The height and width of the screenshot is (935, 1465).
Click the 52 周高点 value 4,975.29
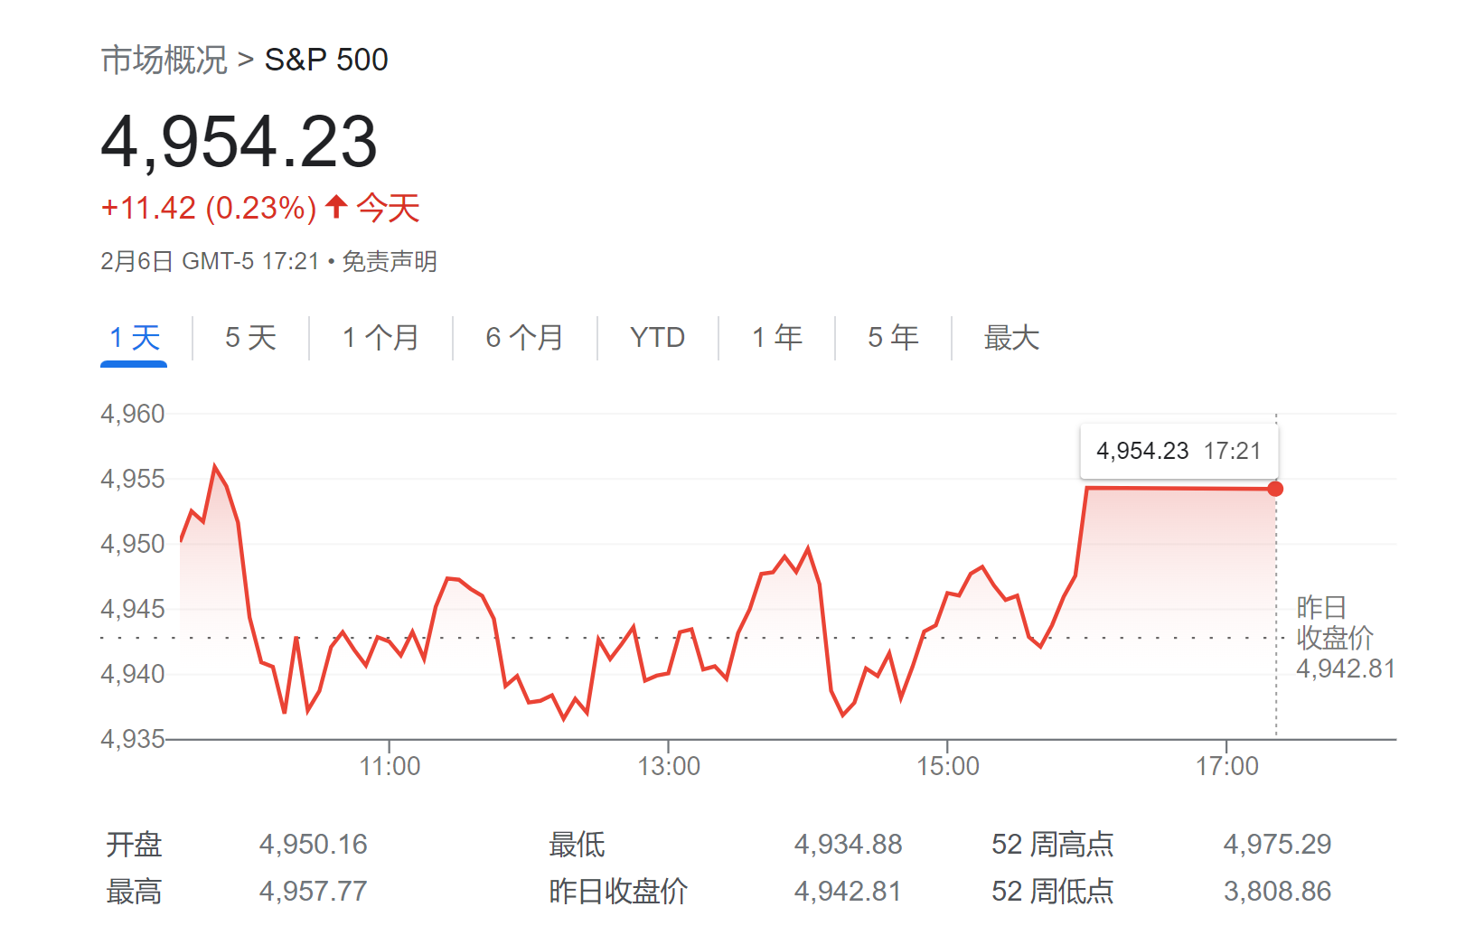click(1277, 845)
